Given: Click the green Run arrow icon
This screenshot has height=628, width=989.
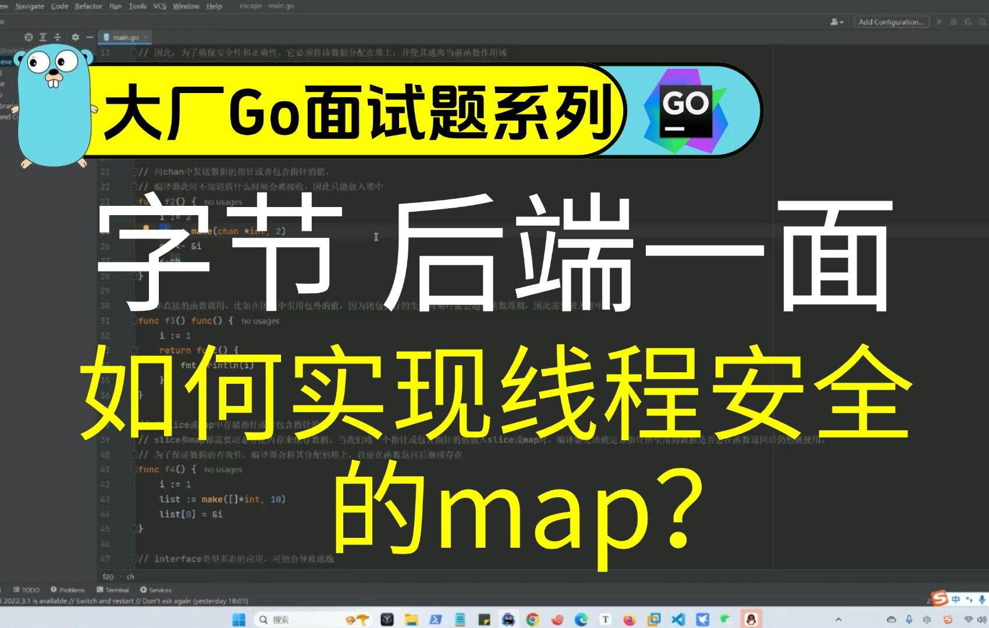Looking at the screenshot, I should coord(939,22).
